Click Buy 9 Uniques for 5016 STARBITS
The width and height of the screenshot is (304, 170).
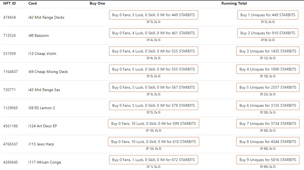268,160
